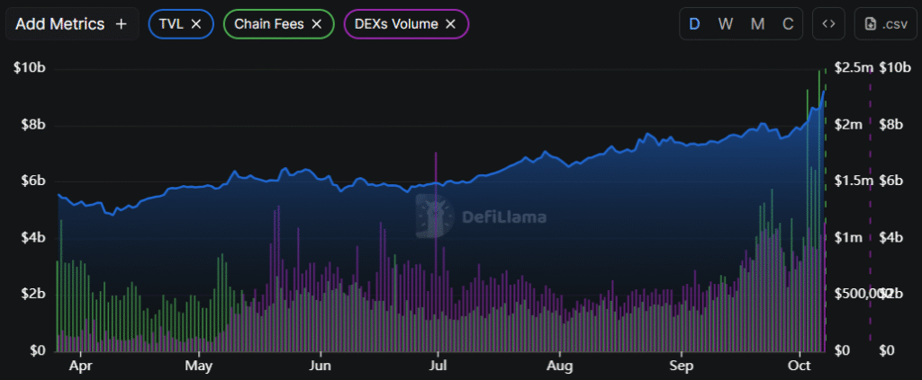Click the TVL metric chip label
This screenshot has width=922, height=380.
click(170, 24)
